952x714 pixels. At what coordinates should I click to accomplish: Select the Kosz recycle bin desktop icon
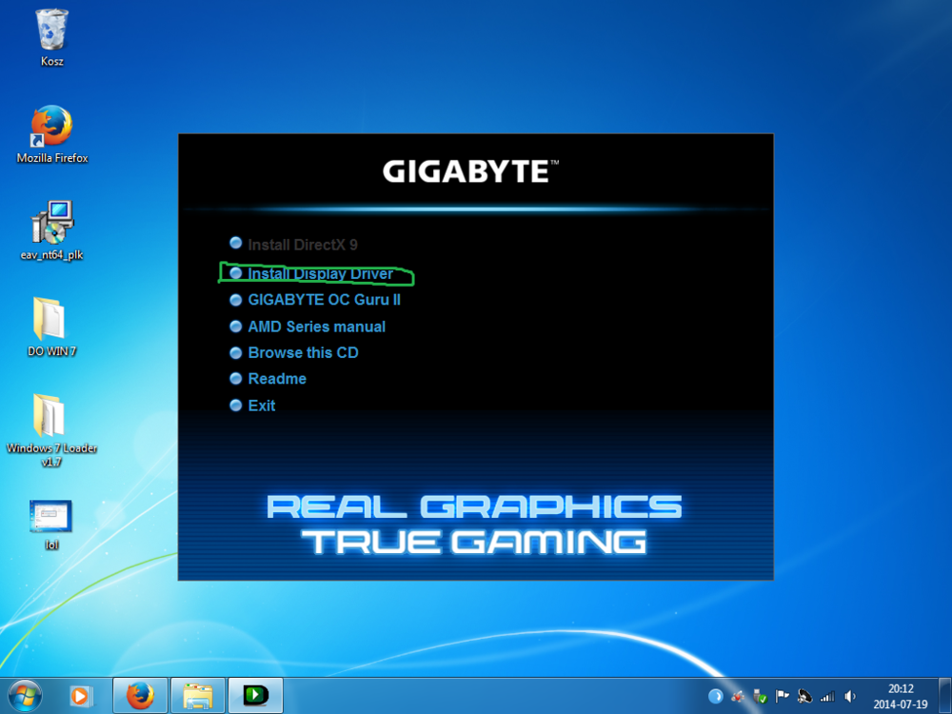click(x=52, y=37)
